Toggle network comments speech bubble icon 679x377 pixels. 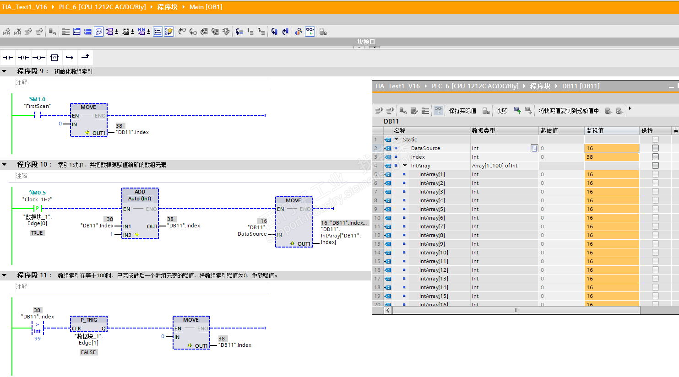99,32
